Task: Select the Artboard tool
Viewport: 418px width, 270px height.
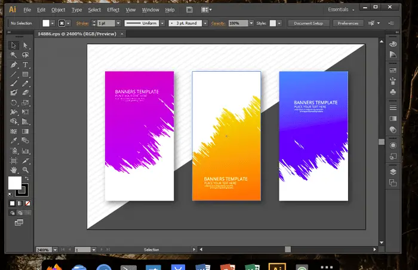Action: tap(13, 160)
